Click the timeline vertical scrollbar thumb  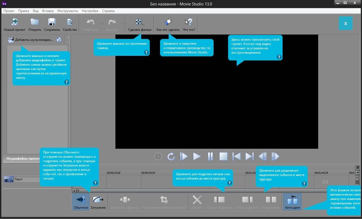coord(358,178)
